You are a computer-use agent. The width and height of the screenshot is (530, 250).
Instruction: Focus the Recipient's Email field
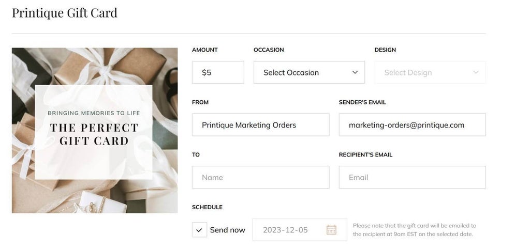click(412, 177)
